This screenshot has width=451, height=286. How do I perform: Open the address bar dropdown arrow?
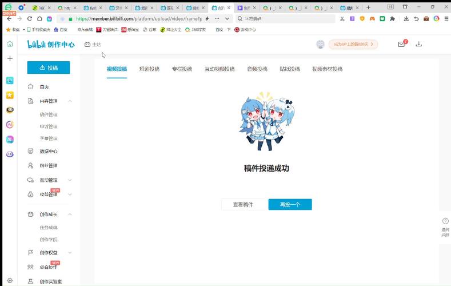(x=228, y=19)
